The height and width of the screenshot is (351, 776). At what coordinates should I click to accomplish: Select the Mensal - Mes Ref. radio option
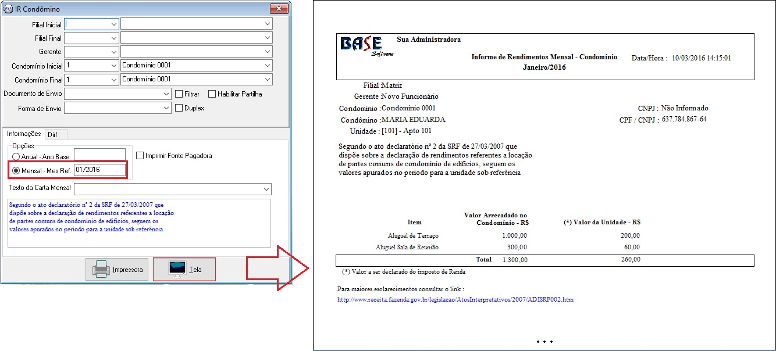(16, 170)
